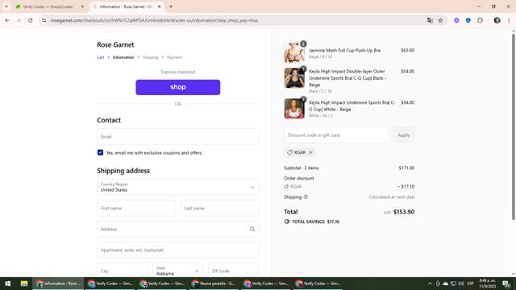Reload the page with the refresh icon
Image resolution: width=516 pixels, height=290 pixels.
[x=31, y=20]
